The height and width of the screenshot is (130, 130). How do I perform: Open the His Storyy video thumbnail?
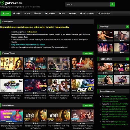point(59,64)
